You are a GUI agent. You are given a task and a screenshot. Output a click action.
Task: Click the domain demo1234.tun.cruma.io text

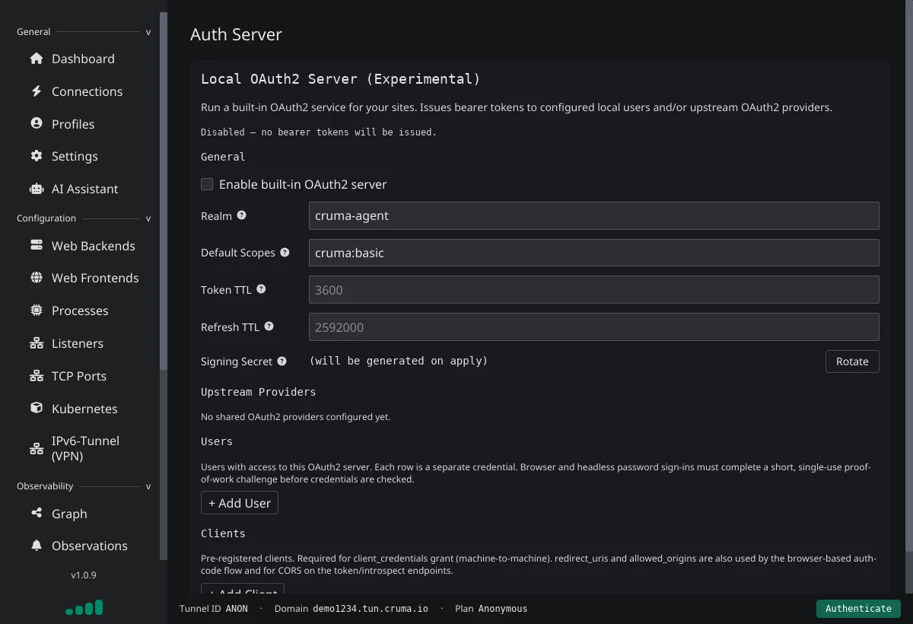(x=371, y=609)
